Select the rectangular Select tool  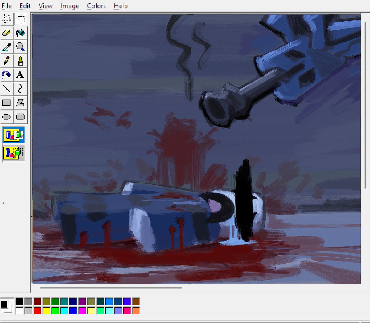21,19
